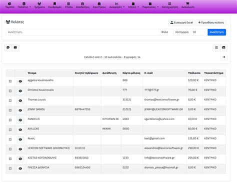237x183 pixels.
Task: View Thomas Lousis with eye icon
Action: (20, 100)
